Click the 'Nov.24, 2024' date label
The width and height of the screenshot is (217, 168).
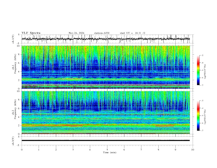point(76,33)
